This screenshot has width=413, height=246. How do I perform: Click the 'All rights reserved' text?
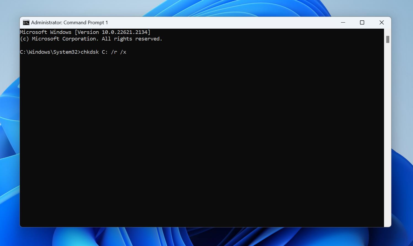click(138, 39)
